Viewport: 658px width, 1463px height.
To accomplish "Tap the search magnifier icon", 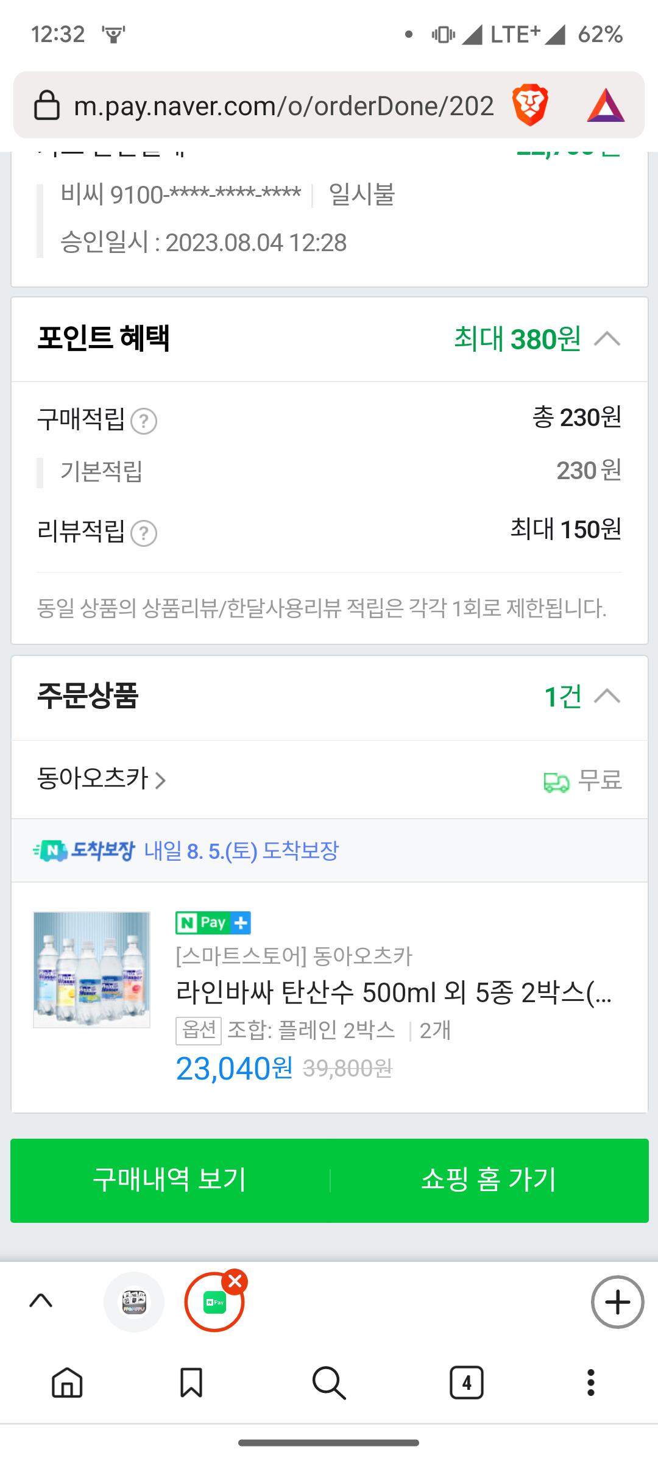I will tap(329, 1381).
